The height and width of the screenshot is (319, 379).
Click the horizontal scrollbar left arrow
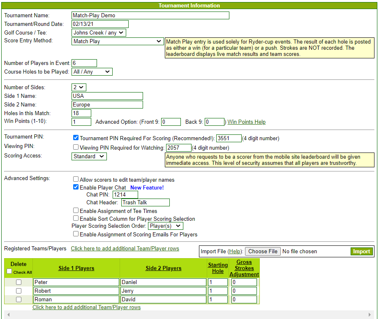pos(9,314)
